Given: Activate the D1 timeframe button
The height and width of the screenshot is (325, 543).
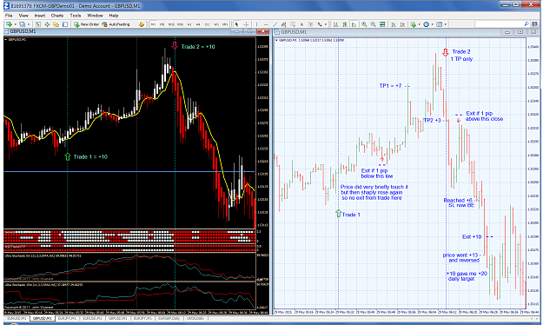Looking at the screenshot, I should coord(207,24).
